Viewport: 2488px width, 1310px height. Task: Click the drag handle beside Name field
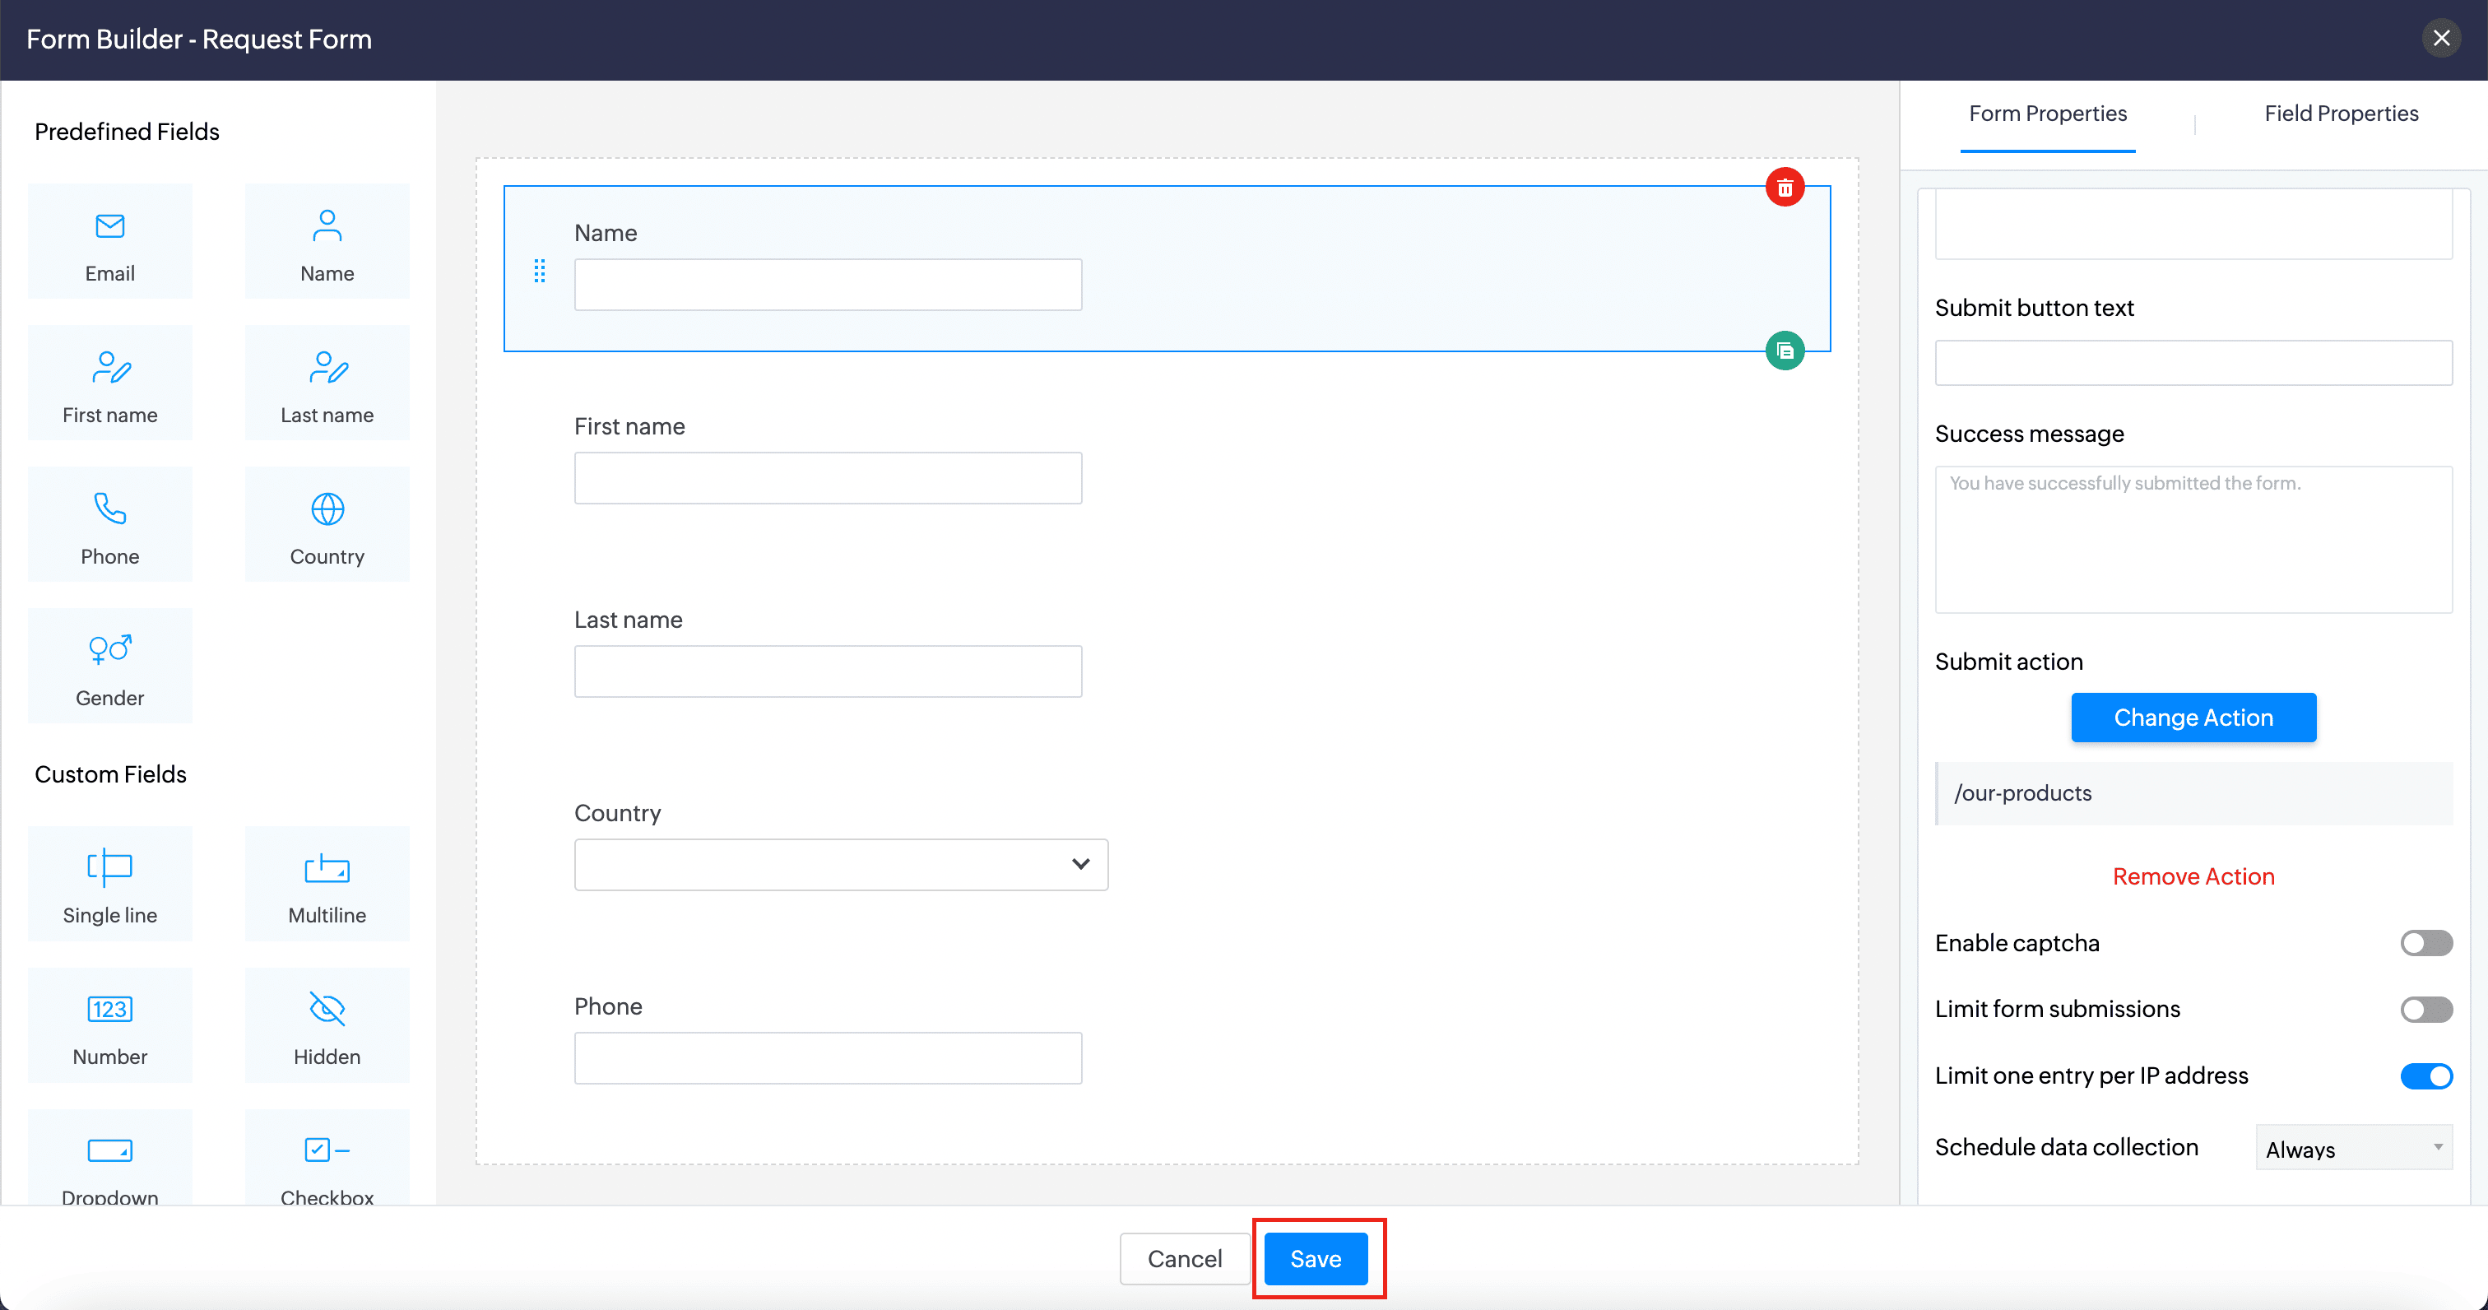click(x=540, y=272)
